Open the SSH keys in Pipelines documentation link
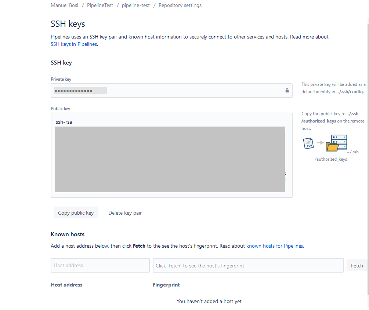The width and height of the screenshot is (369, 310). [x=73, y=44]
